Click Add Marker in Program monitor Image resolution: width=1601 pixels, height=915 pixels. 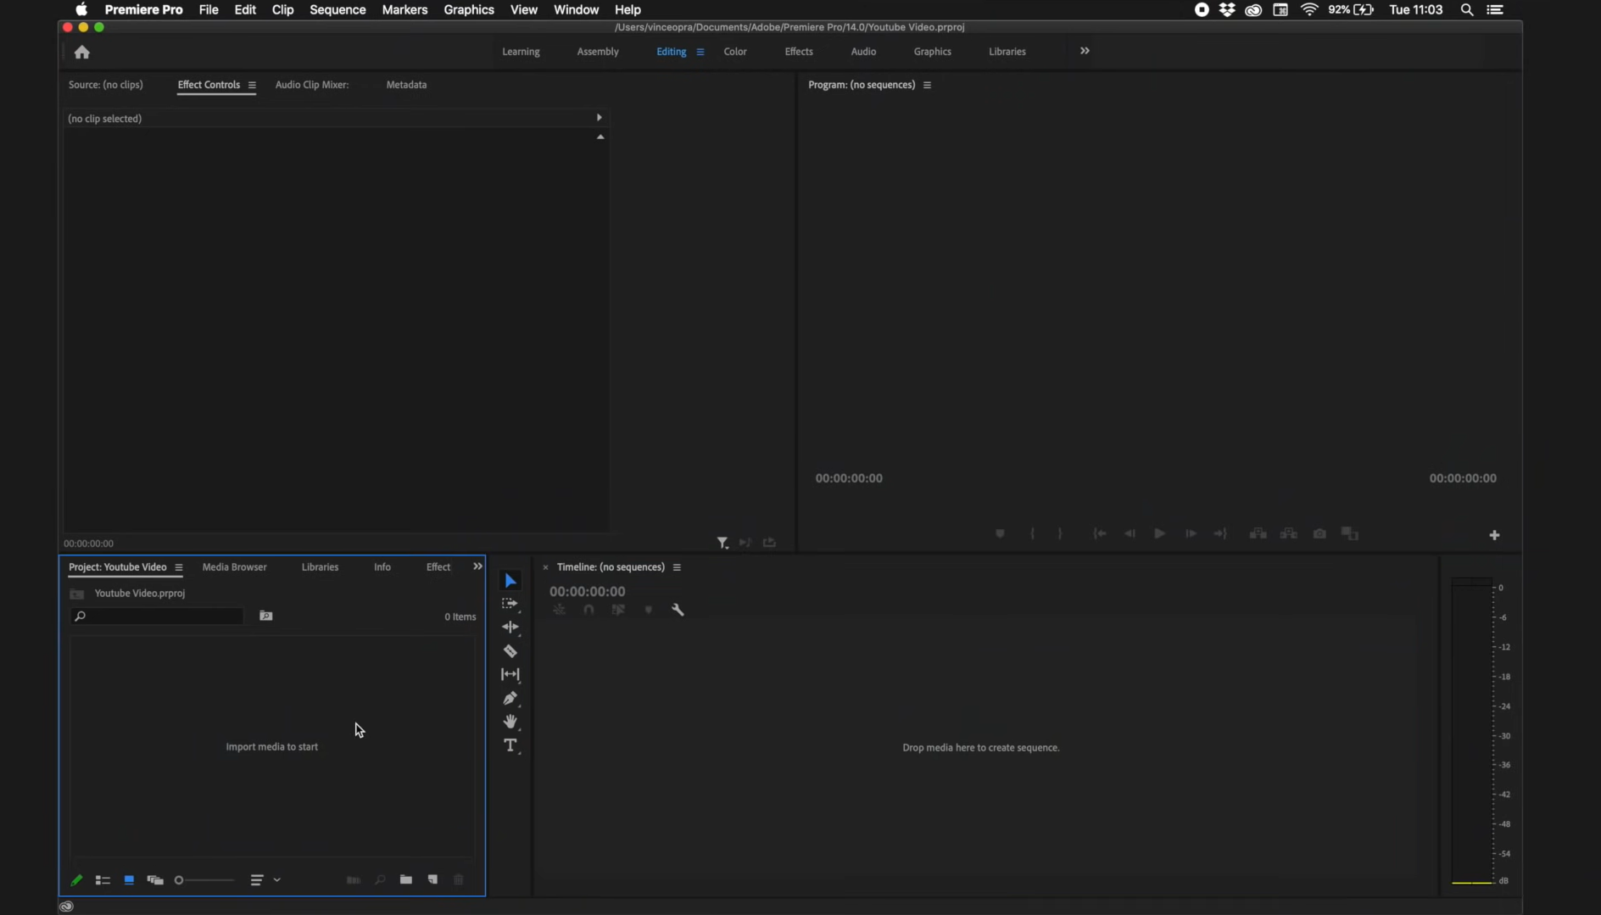(x=1000, y=533)
